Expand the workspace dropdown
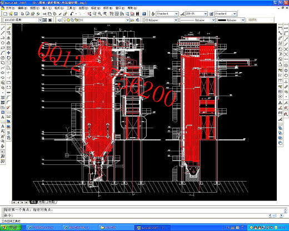Screen dimensions: 289x231 coord(40,20)
